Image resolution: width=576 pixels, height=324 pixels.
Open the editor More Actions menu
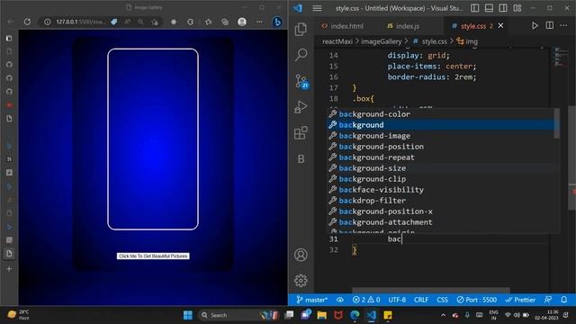point(563,25)
